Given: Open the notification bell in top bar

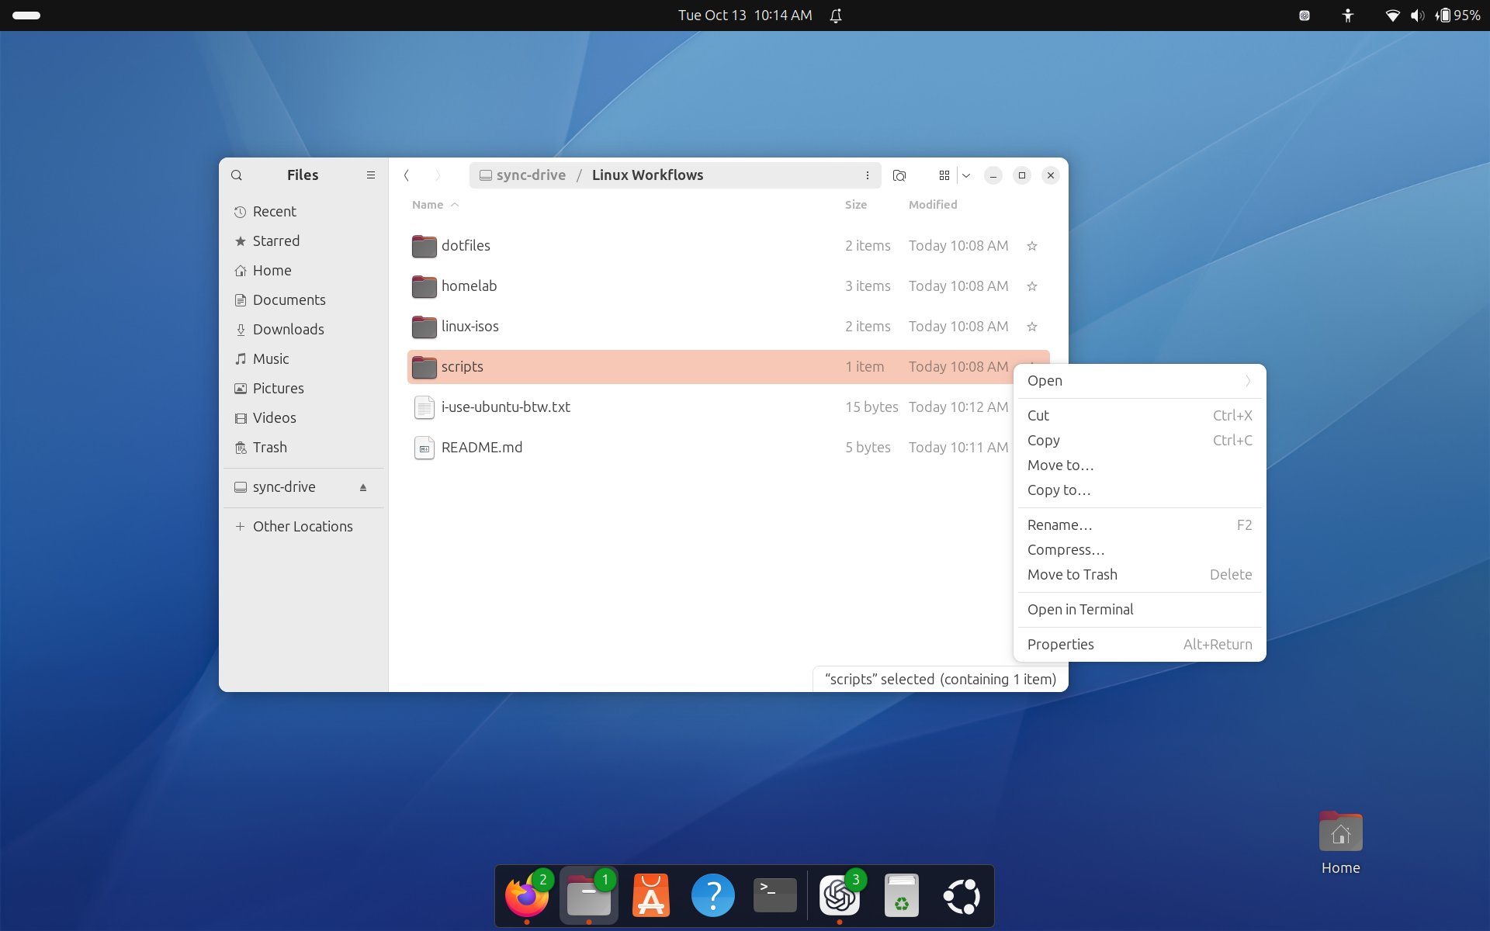Looking at the screenshot, I should tap(836, 16).
